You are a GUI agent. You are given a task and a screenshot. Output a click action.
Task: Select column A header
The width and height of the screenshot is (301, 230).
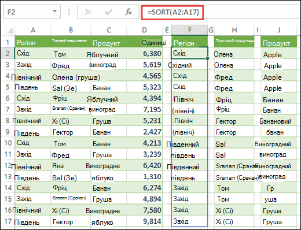click(x=33, y=30)
